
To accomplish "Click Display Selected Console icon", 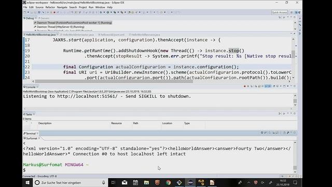I will click(x=278, y=86).
